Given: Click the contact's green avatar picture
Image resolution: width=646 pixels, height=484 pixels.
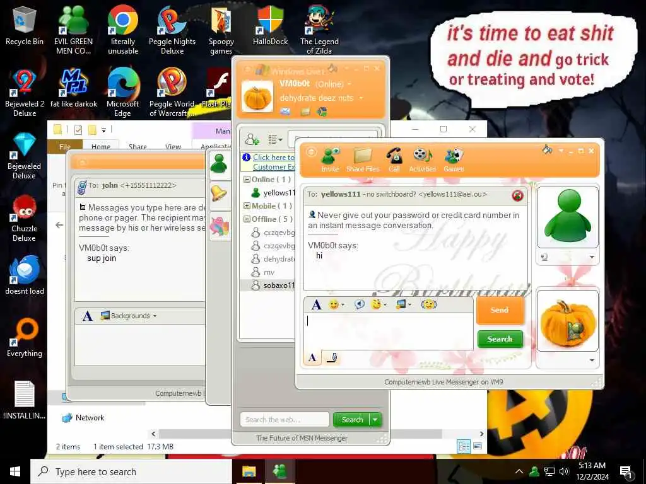Looking at the screenshot, I should [568, 217].
